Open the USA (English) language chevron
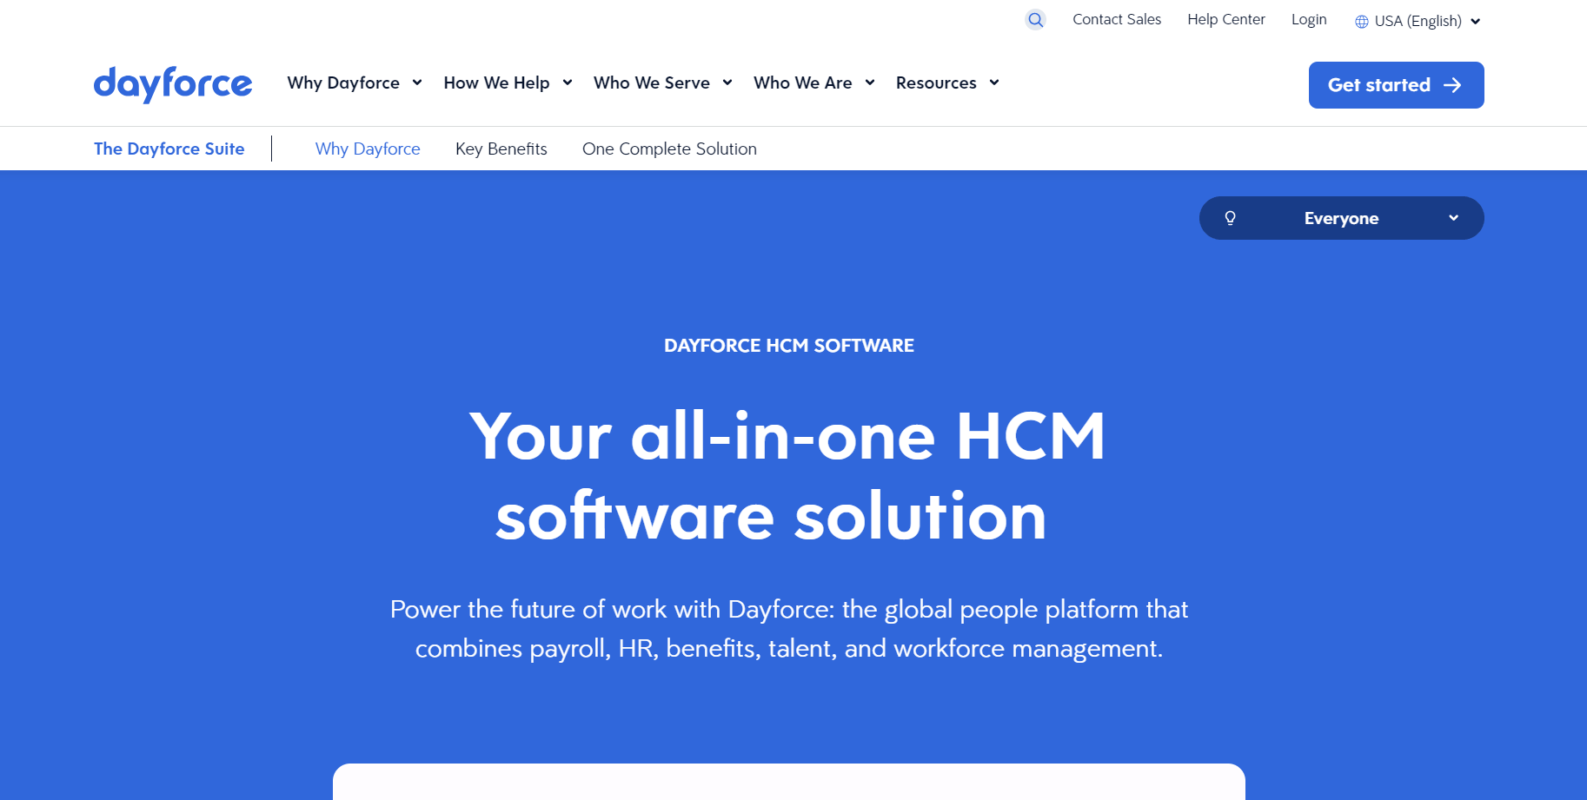 pyautogui.click(x=1476, y=22)
